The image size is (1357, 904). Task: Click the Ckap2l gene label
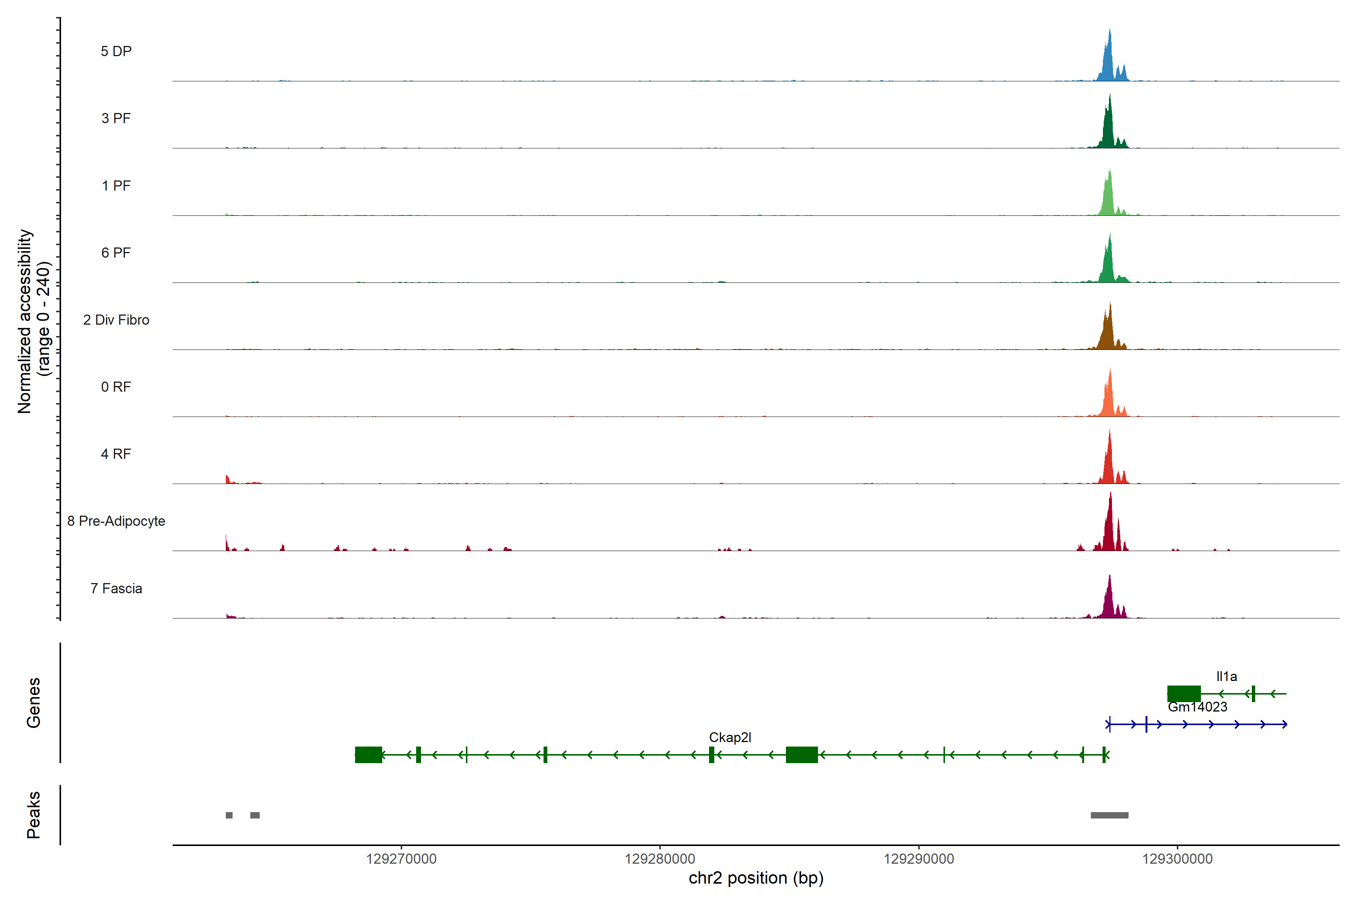(730, 738)
